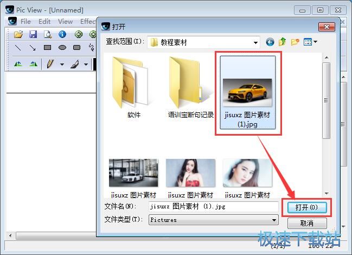Screen dimensions: 352x255
Task: Click main window horizontal scrollbar left arrow
Action: coord(10,235)
